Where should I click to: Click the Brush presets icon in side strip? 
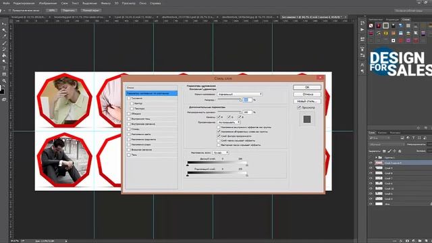coord(362,55)
